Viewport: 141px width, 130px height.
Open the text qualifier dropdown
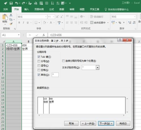click(97, 67)
